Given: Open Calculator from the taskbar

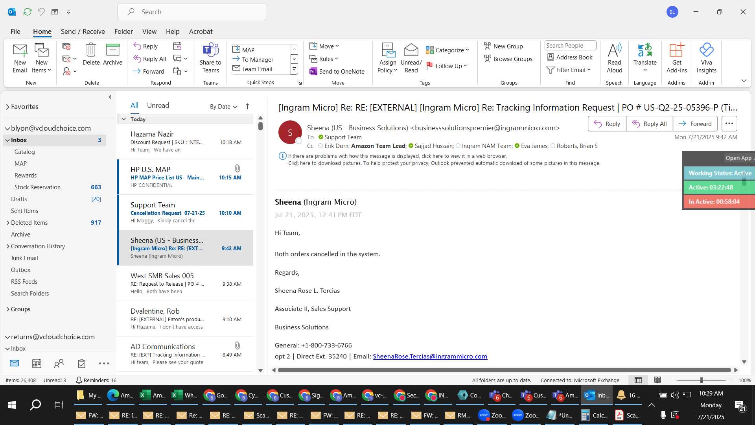Looking at the screenshot, I should click(593, 415).
